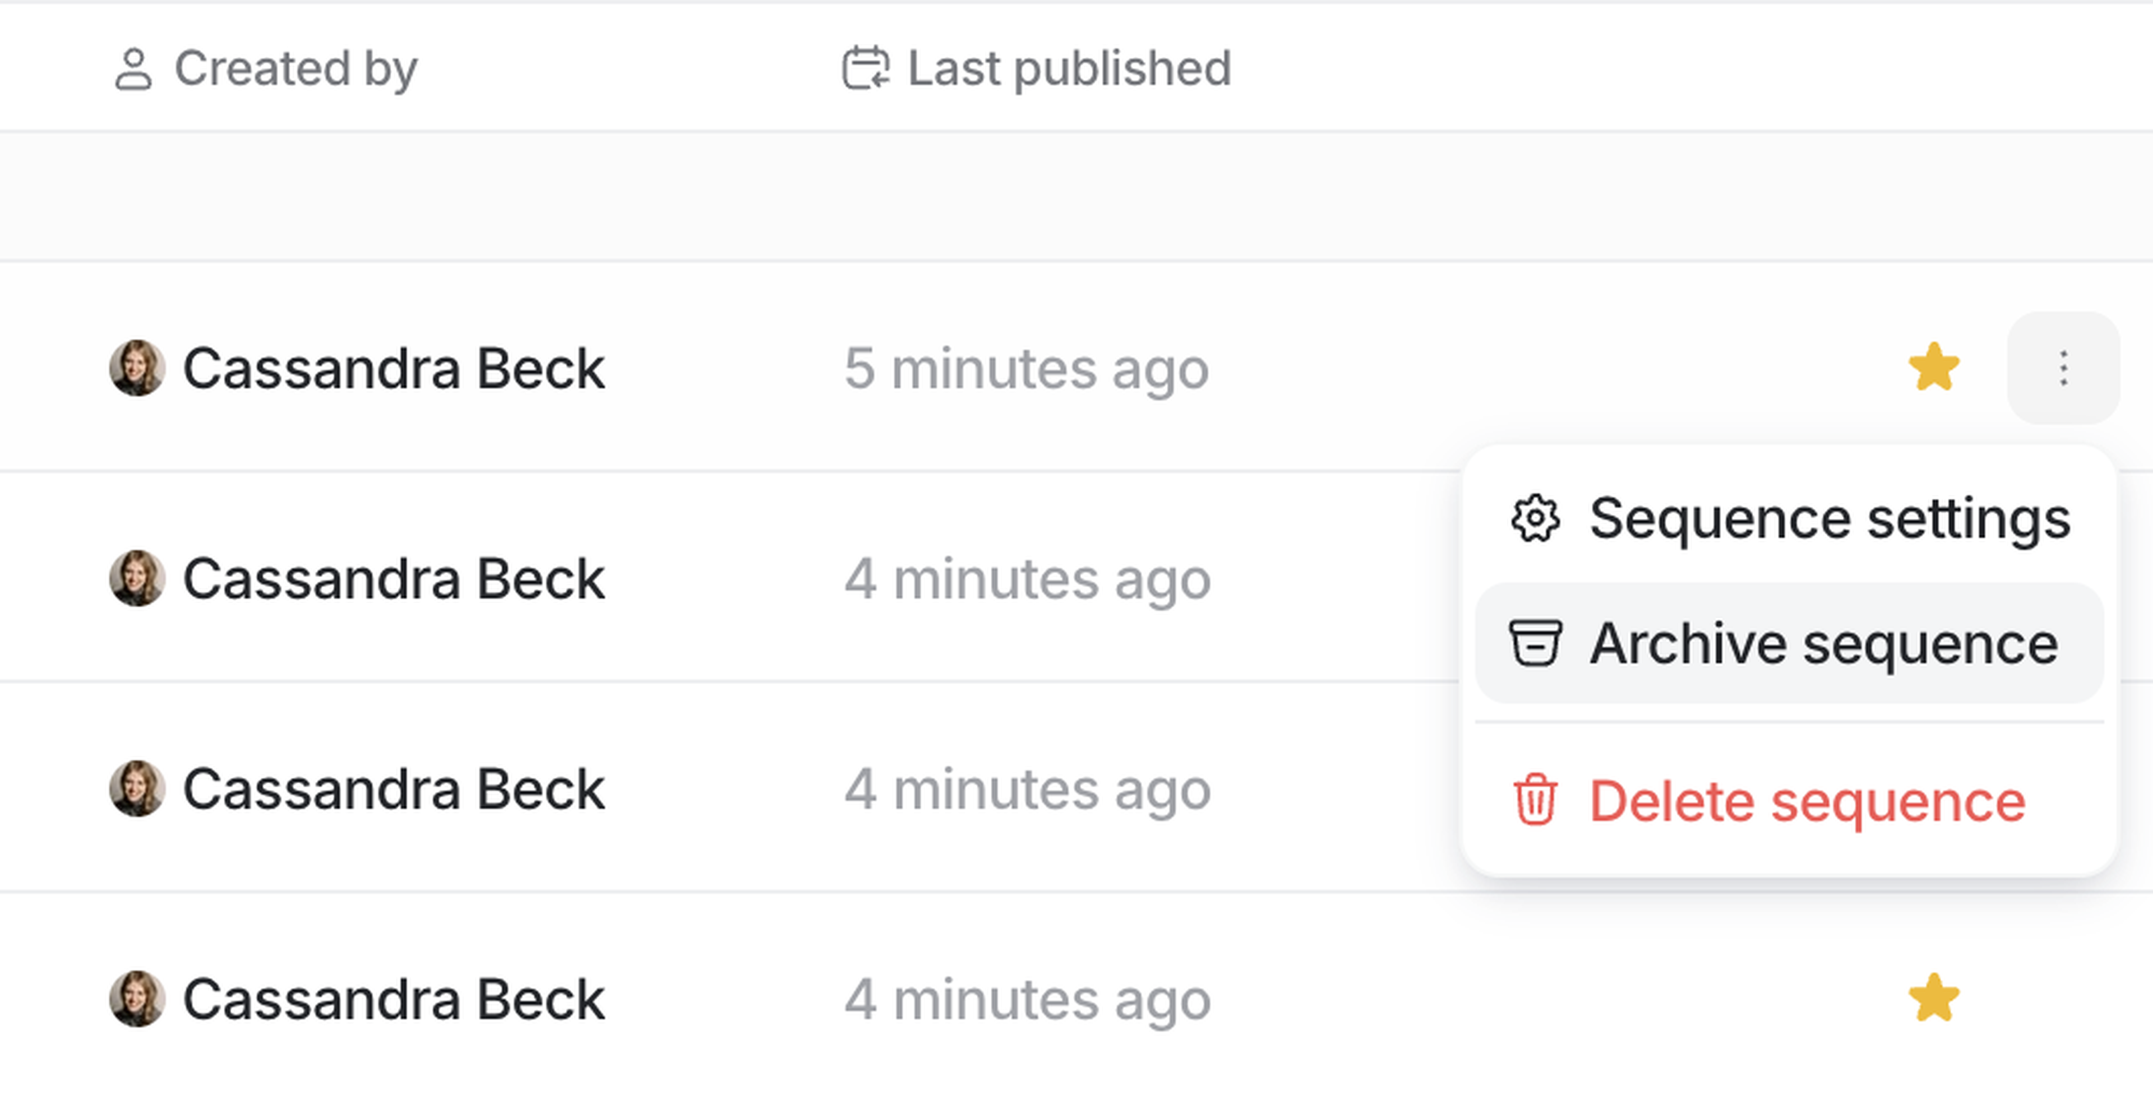Unstar the sequence published 5 minutes ago
The height and width of the screenshot is (1096, 2153).
pos(1934,368)
